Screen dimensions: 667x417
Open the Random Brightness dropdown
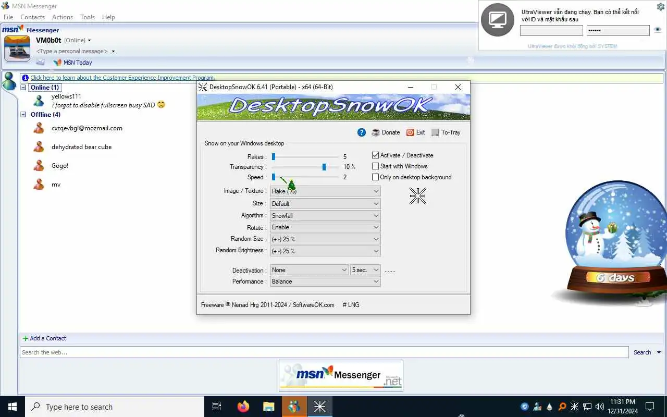tap(325, 251)
